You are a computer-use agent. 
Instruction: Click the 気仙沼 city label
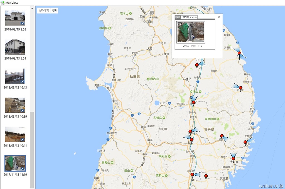point(224,178)
